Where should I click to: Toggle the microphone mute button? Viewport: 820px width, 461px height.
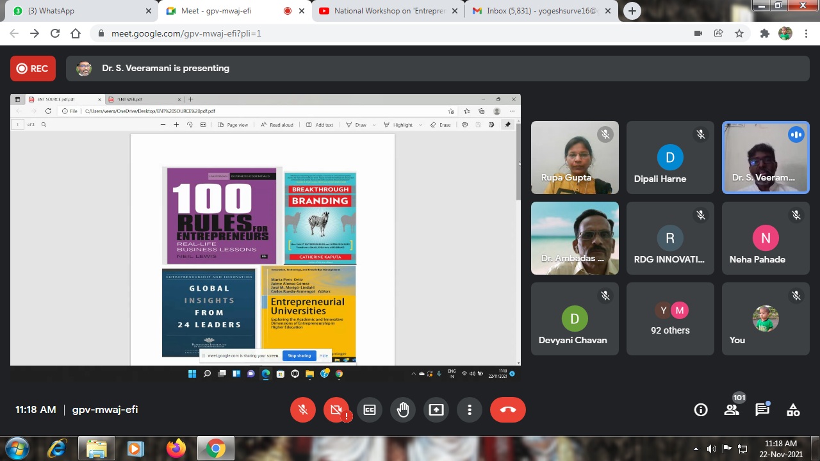[303, 410]
